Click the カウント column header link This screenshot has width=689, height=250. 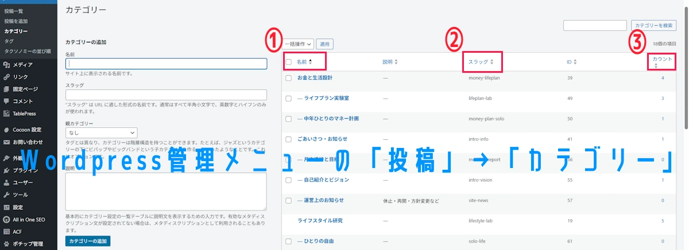tap(663, 58)
